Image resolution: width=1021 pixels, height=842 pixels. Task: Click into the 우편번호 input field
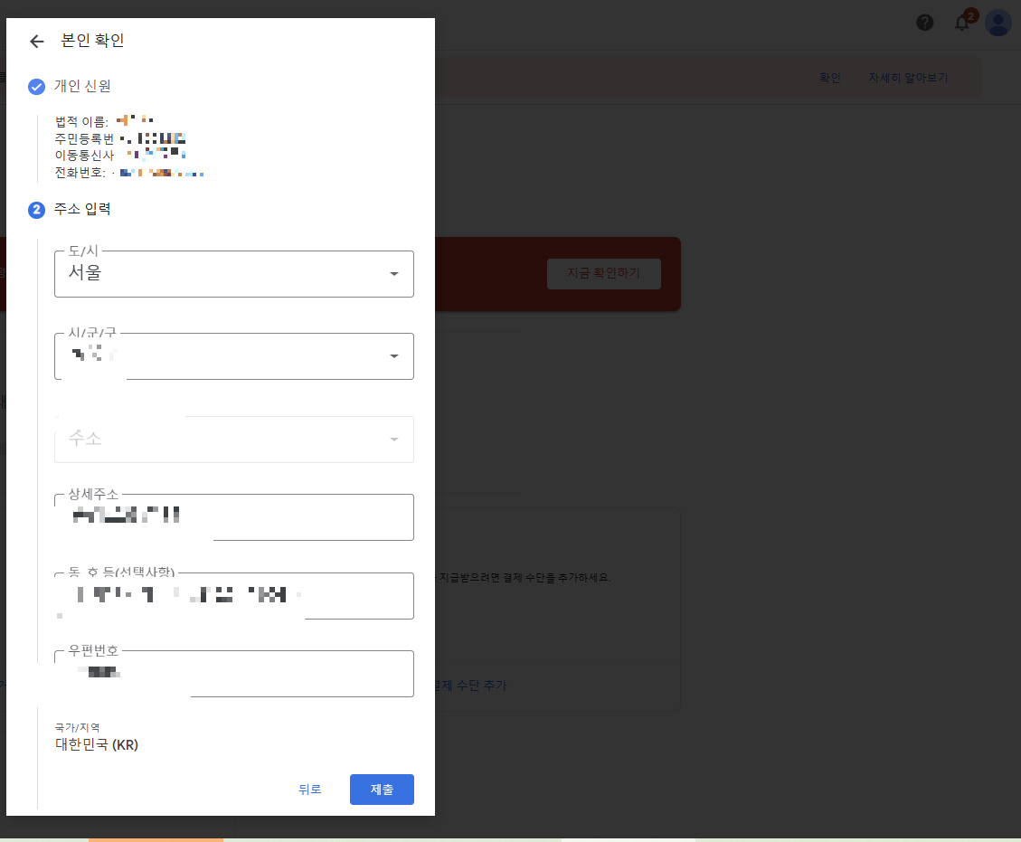point(233,674)
